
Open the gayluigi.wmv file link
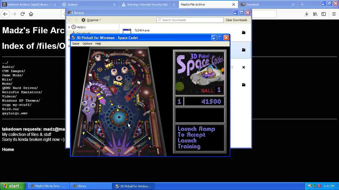pos(15,113)
